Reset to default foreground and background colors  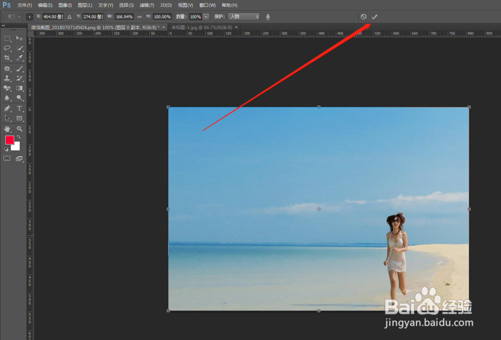[6, 149]
